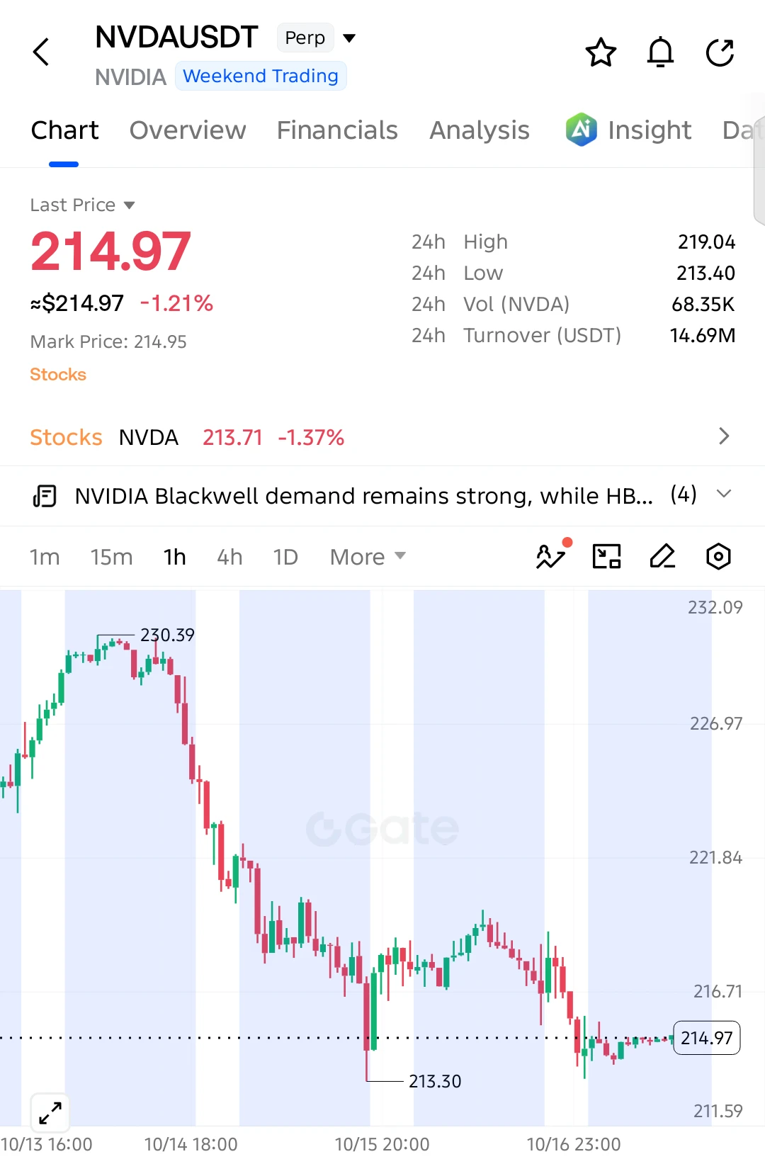Open the NVDA Stocks row

[x=382, y=437]
